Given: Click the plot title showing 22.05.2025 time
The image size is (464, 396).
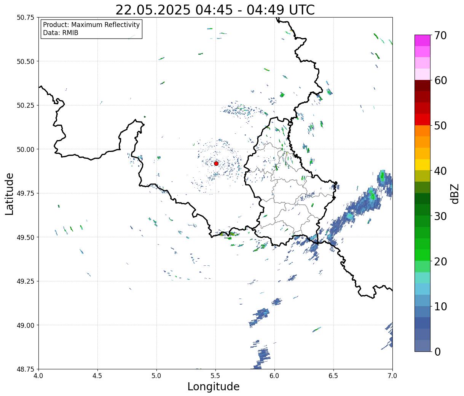Looking at the screenshot, I should [215, 10].
